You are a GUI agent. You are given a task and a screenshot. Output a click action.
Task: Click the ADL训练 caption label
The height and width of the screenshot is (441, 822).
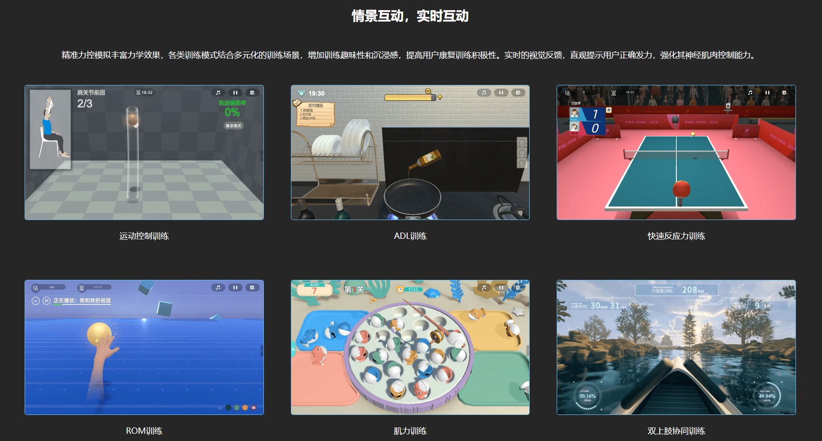[410, 236]
